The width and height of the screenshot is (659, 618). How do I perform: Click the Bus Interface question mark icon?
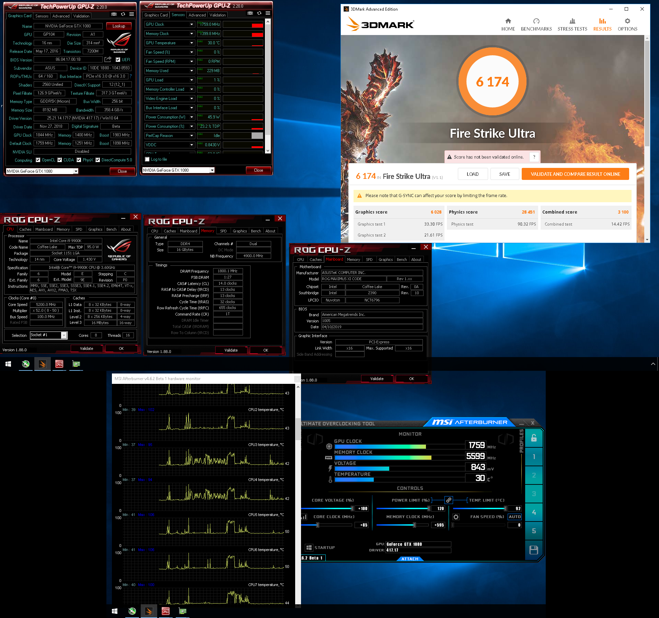click(x=130, y=76)
